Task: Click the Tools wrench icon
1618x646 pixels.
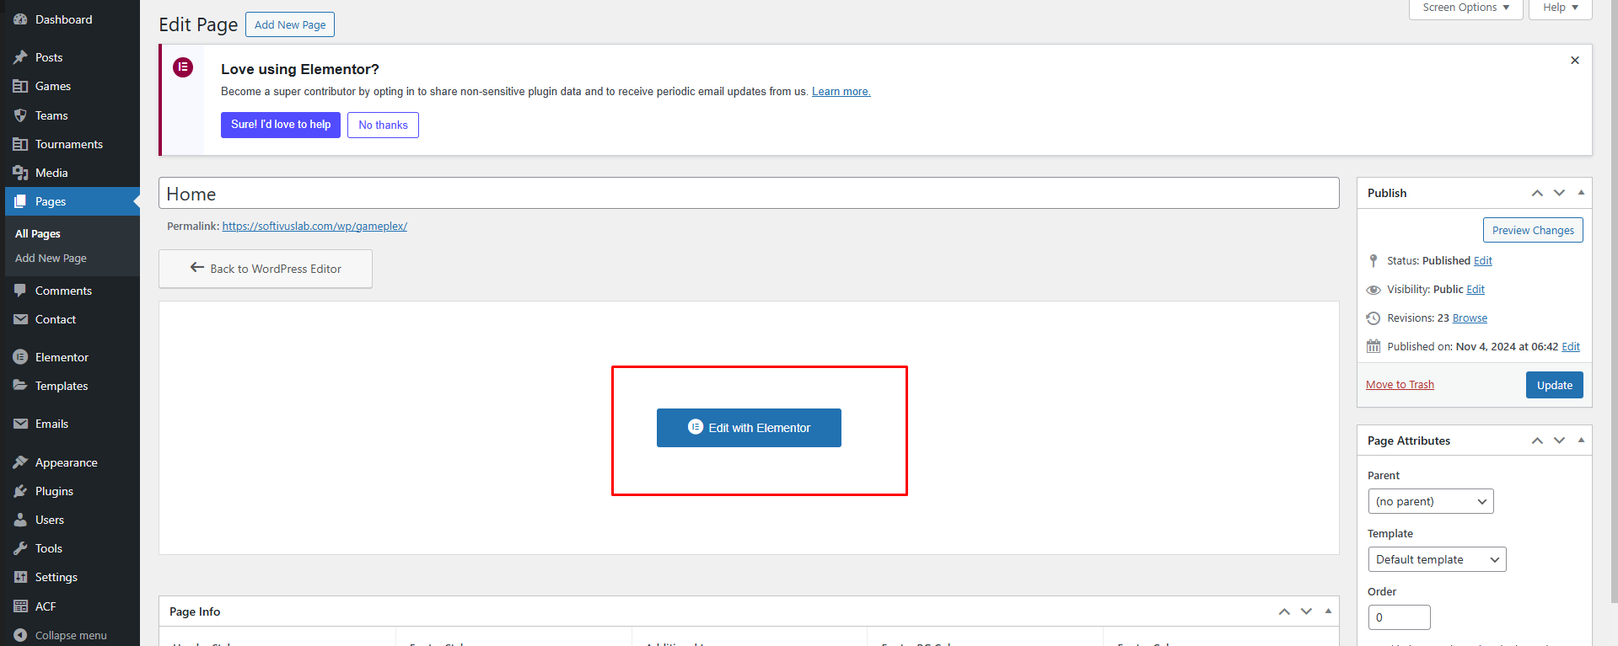Action: pyautogui.click(x=20, y=548)
